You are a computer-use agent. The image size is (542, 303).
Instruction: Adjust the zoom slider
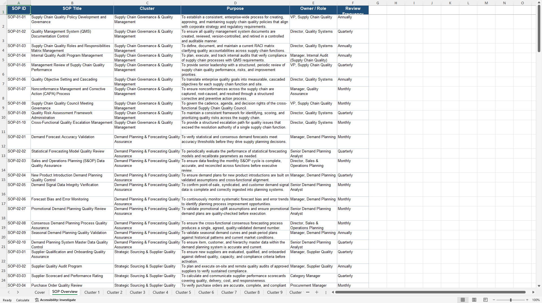click(511, 300)
